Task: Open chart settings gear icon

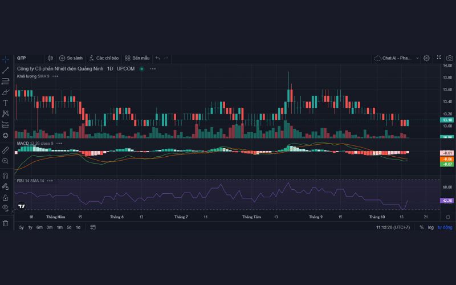Action: click(426, 58)
